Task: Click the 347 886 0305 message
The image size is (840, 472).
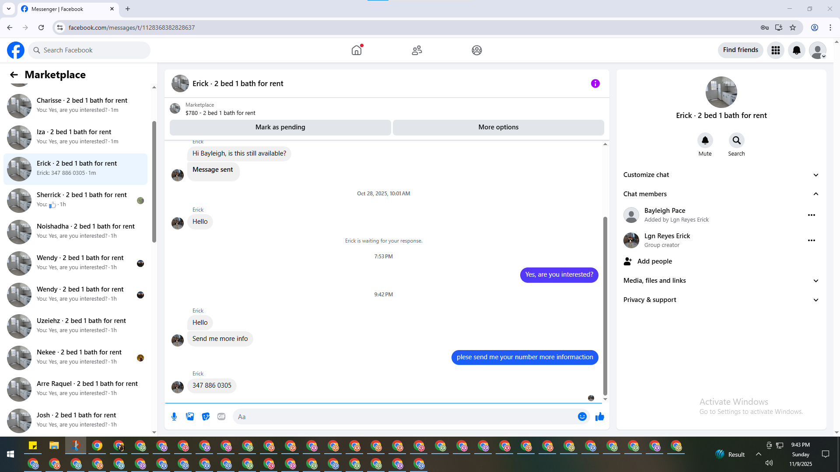Action: coord(212,385)
